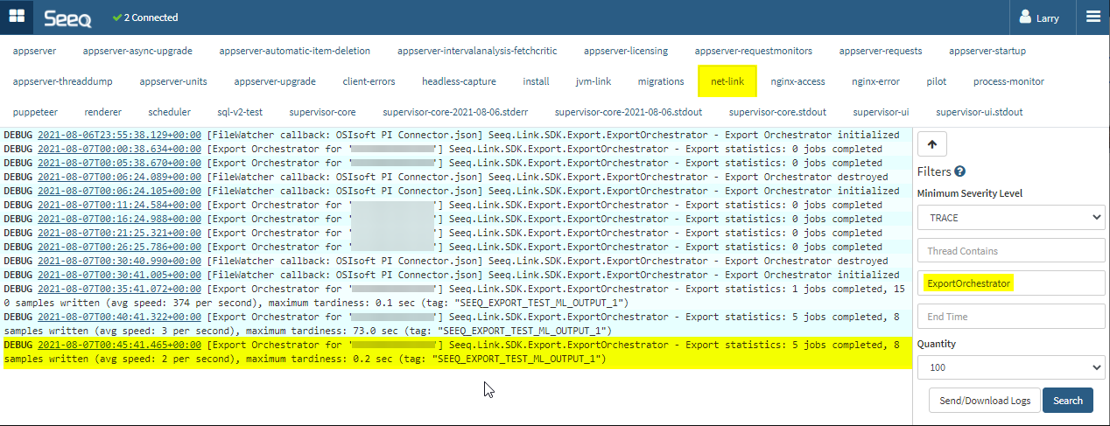The image size is (1110, 426).
Task: Click the Filters help question mark icon
Action: click(x=960, y=172)
